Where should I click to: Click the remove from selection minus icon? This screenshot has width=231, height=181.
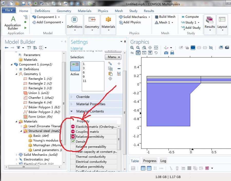(119, 69)
